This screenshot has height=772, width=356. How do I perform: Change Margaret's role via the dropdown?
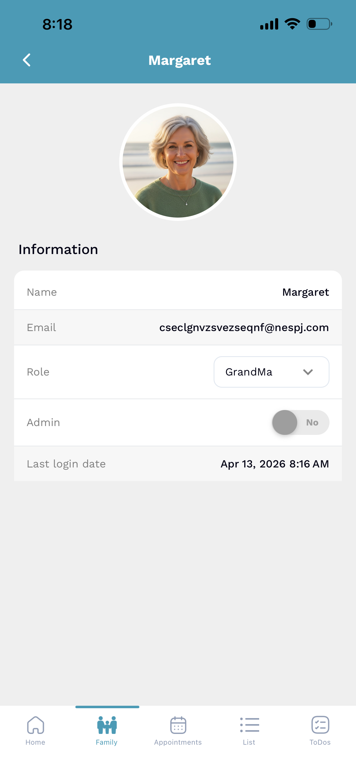point(271,372)
